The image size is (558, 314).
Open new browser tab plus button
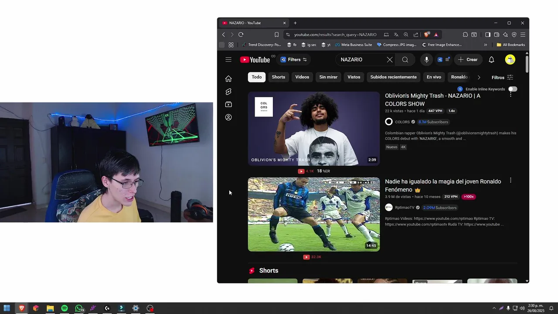point(295,23)
